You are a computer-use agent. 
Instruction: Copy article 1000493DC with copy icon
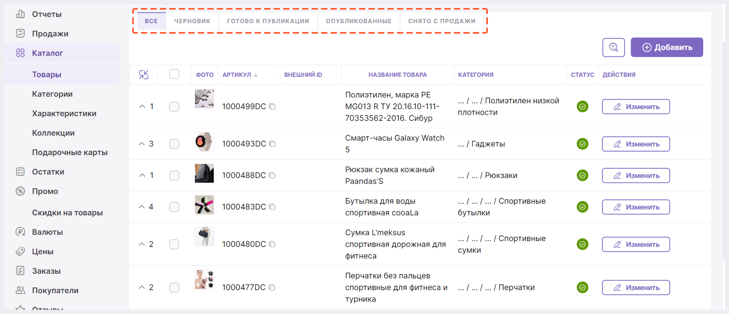[x=272, y=144]
